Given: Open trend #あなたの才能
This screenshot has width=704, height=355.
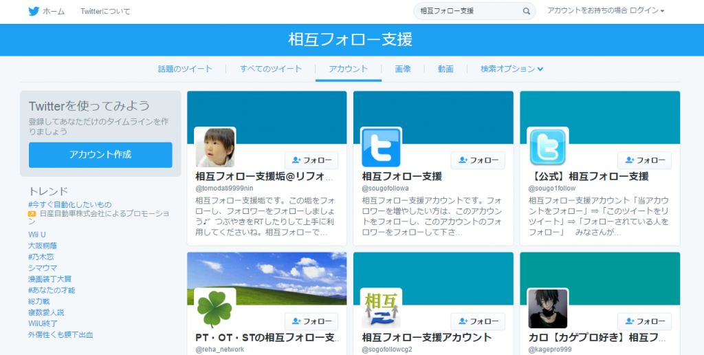Looking at the screenshot, I should click(52, 290).
